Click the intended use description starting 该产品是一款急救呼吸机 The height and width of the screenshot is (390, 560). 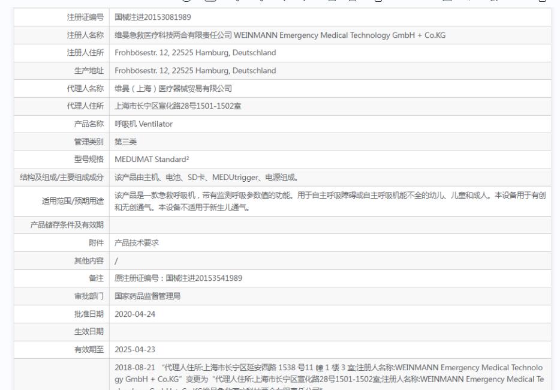pos(330,201)
